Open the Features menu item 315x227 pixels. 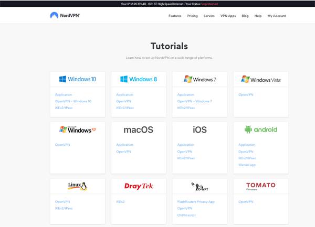(175, 16)
